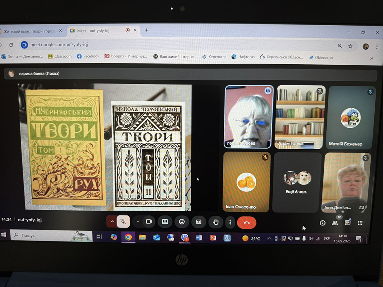Screen dimensions: 383x287
Task: Open Task View on taskbar
Action: click(99, 236)
